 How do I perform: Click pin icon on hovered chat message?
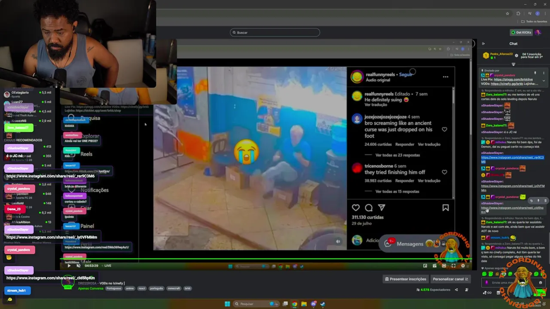(538, 200)
